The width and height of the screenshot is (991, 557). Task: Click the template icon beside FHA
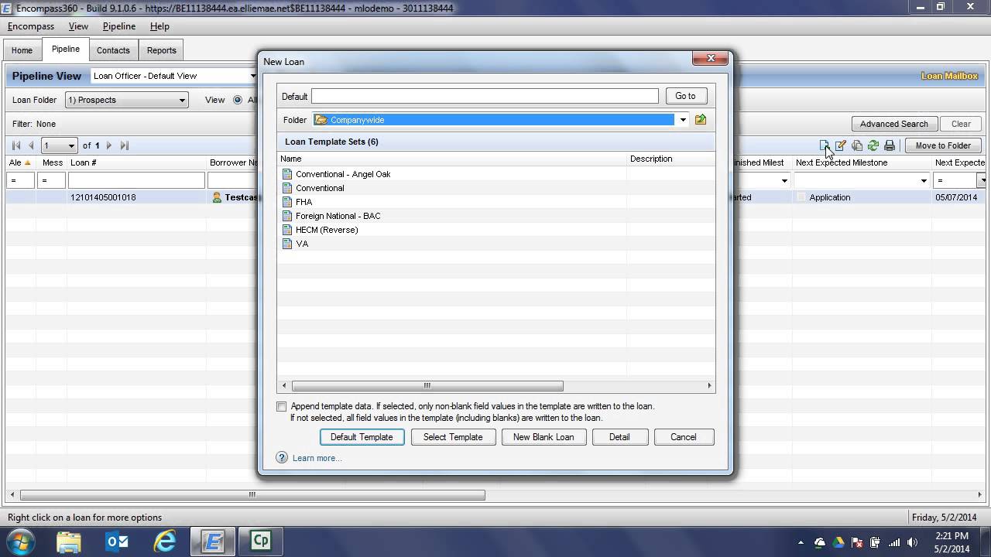287,202
